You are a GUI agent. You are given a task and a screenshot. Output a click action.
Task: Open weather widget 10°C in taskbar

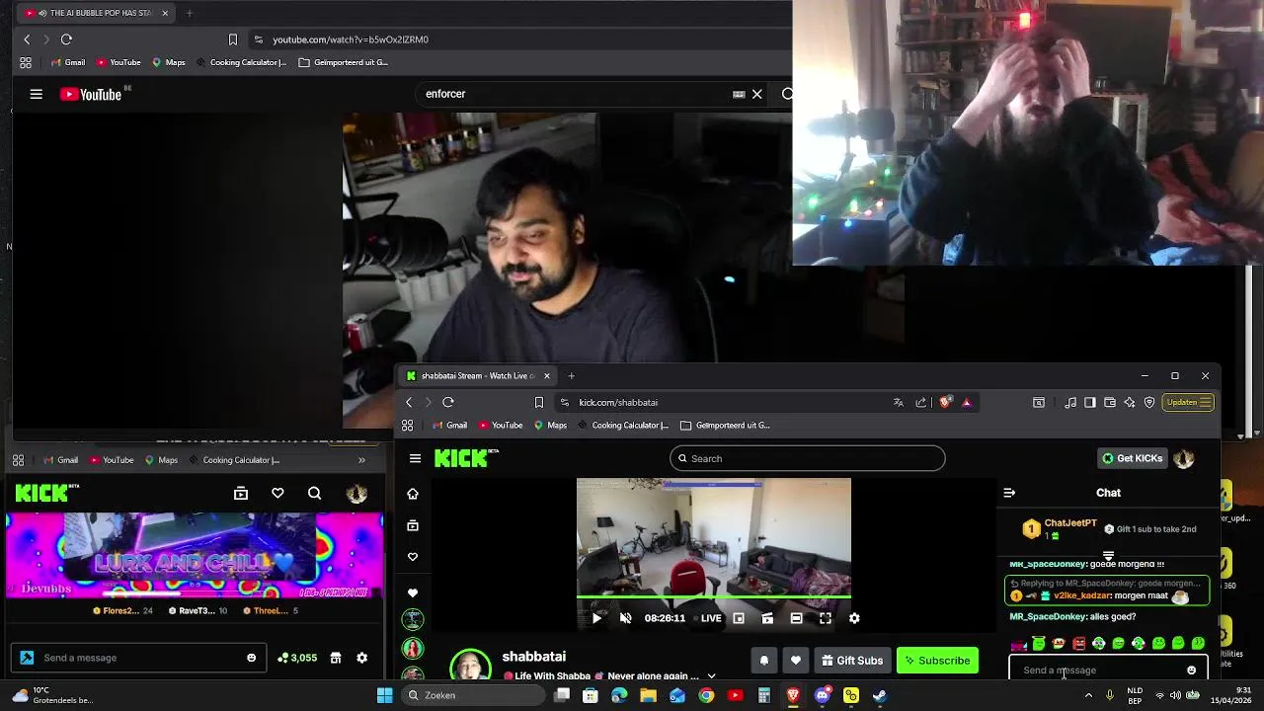(51, 695)
